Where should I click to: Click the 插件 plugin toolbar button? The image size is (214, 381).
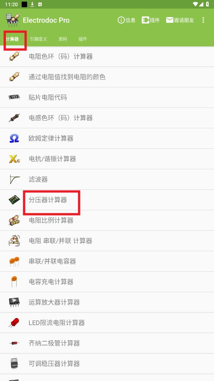tap(151, 20)
